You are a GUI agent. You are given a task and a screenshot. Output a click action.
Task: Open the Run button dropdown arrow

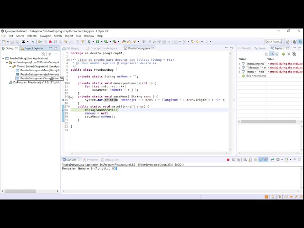(102, 42)
